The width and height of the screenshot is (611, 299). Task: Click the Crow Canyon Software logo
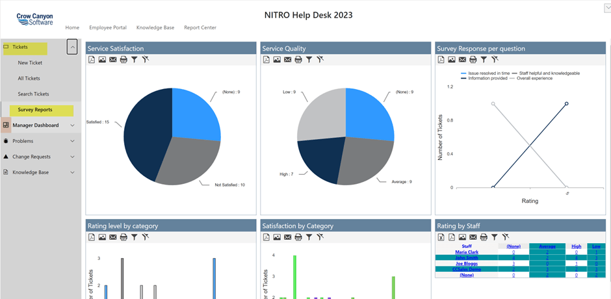pyautogui.click(x=34, y=19)
